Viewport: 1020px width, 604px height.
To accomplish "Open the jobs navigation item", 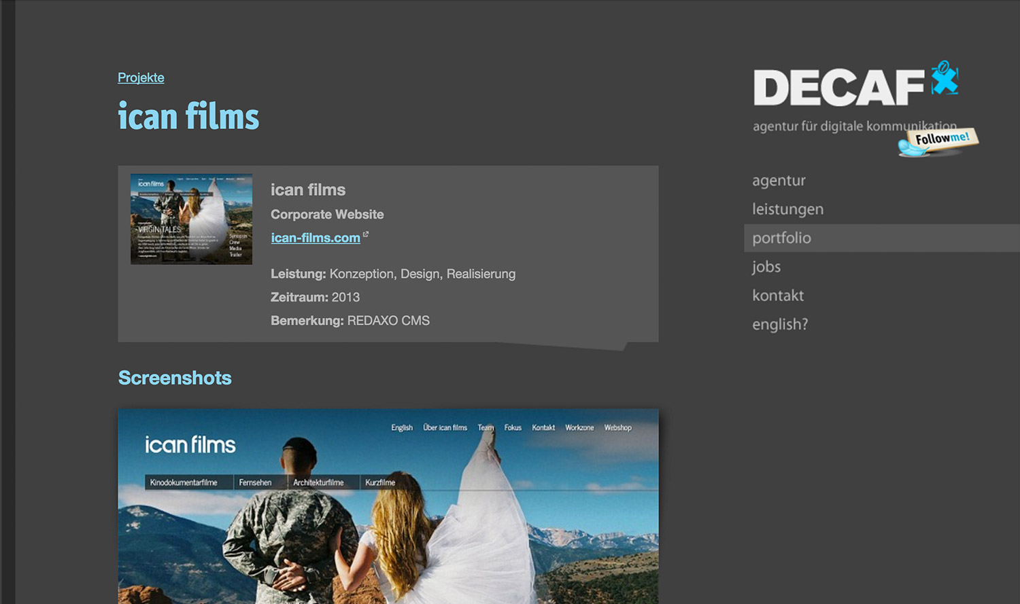I will tap(766, 266).
